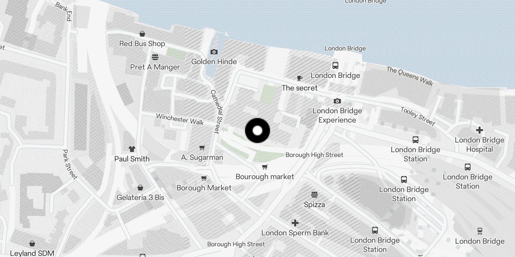Select the Red Bus Shop bag icon
This screenshot has height=257, width=515.
point(142,34)
